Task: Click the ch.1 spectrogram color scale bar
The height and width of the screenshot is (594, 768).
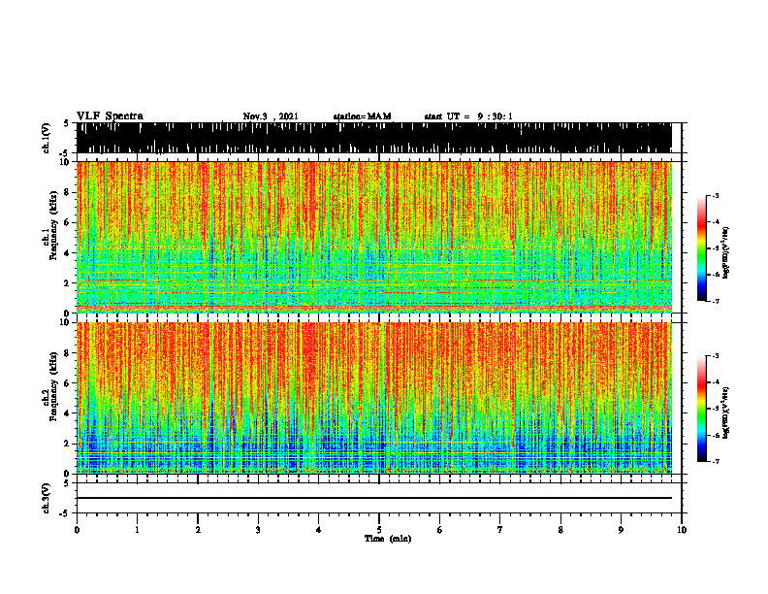Action: coord(701,248)
